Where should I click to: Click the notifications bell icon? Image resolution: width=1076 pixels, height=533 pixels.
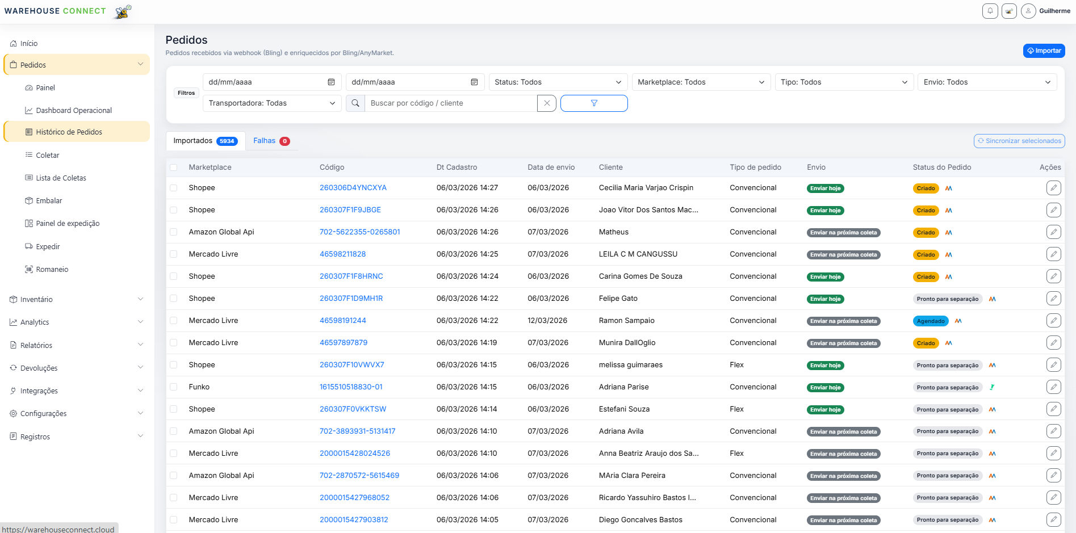tap(990, 11)
